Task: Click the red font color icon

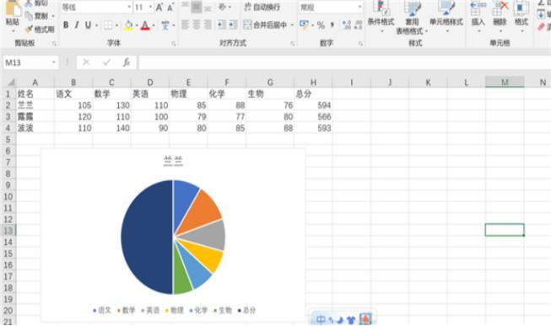Action: [145, 25]
